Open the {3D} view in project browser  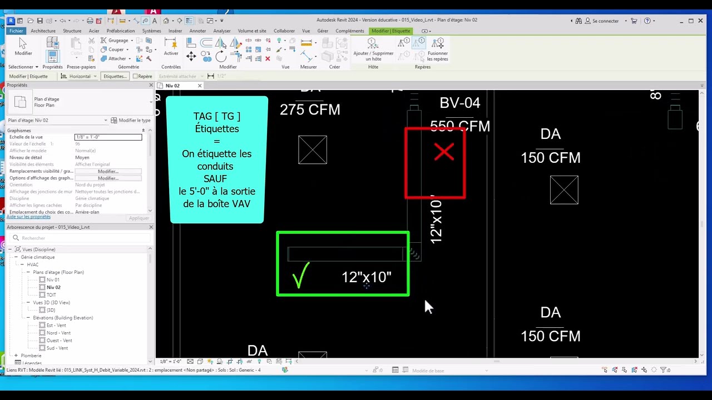(51, 310)
